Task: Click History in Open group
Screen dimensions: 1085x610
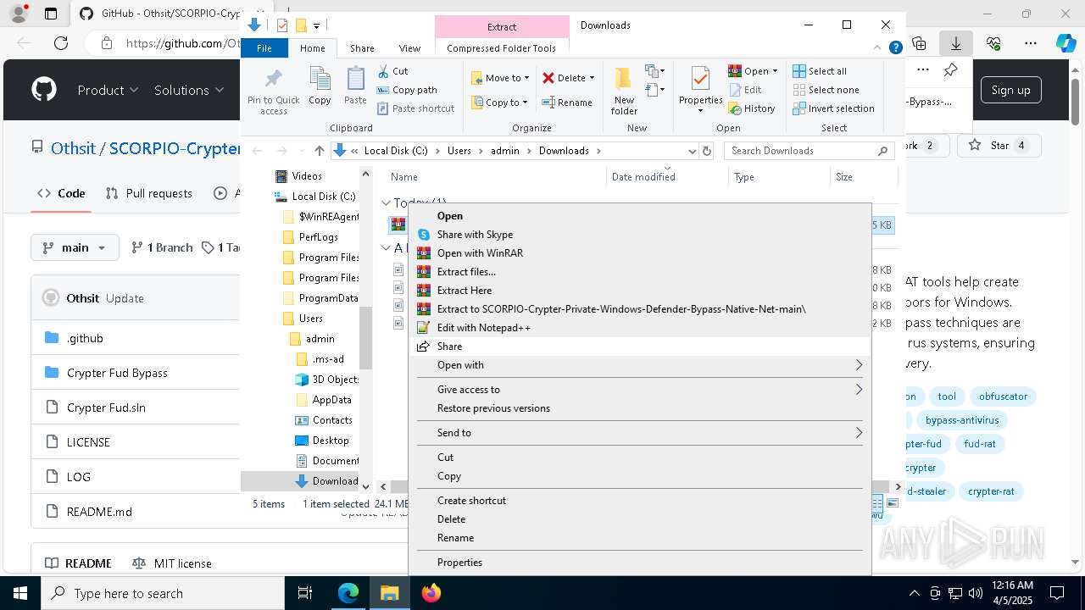Action: (752, 108)
